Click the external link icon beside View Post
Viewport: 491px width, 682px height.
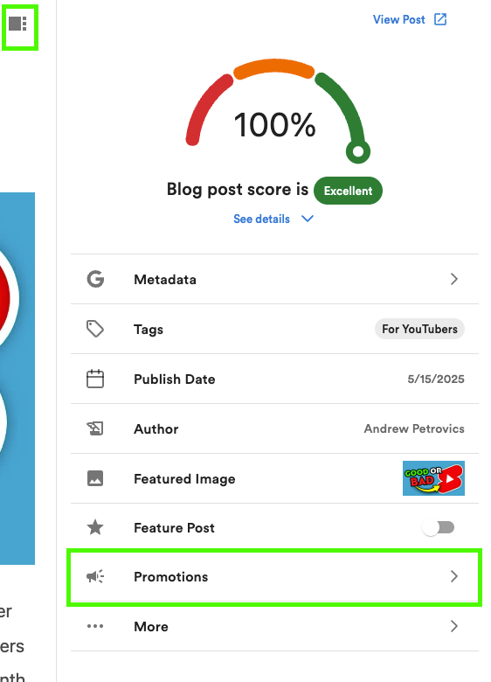point(440,19)
